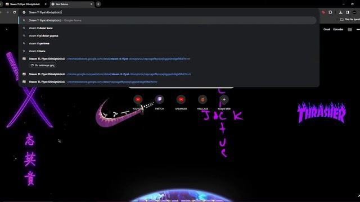Click search icon beside steam tl kuru

point(24,51)
